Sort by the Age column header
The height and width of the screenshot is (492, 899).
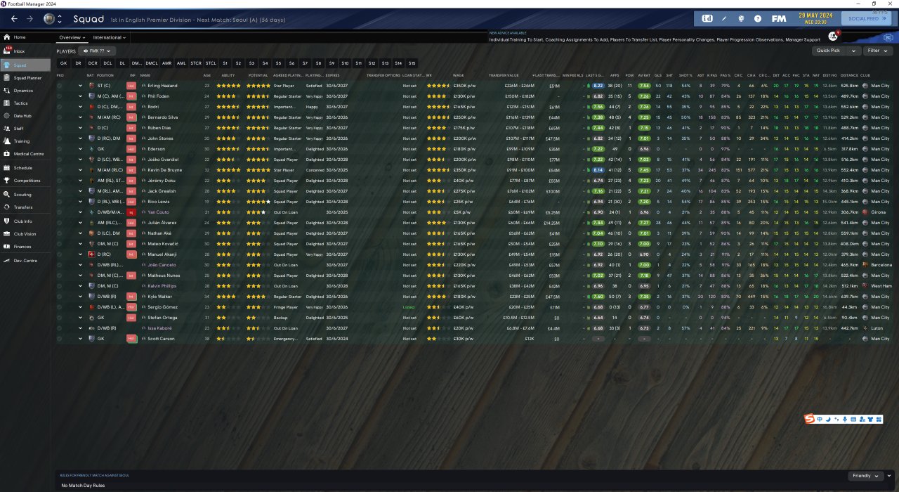pos(206,75)
